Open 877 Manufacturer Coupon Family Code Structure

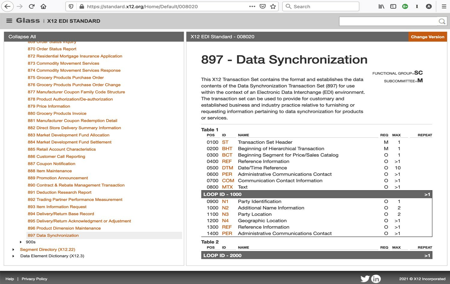[76, 92]
